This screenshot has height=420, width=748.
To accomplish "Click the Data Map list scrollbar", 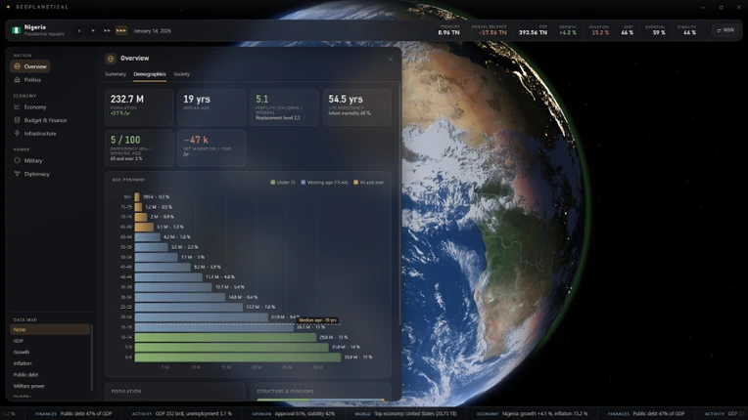I will click(x=92, y=357).
